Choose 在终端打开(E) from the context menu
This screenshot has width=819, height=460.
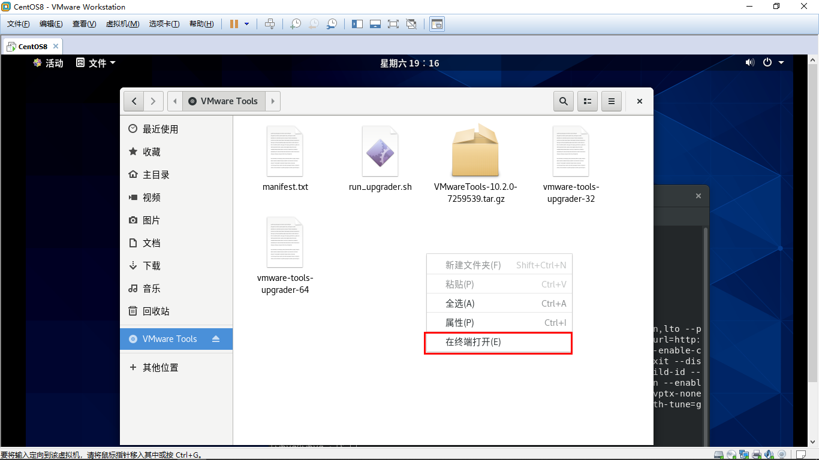point(498,343)
